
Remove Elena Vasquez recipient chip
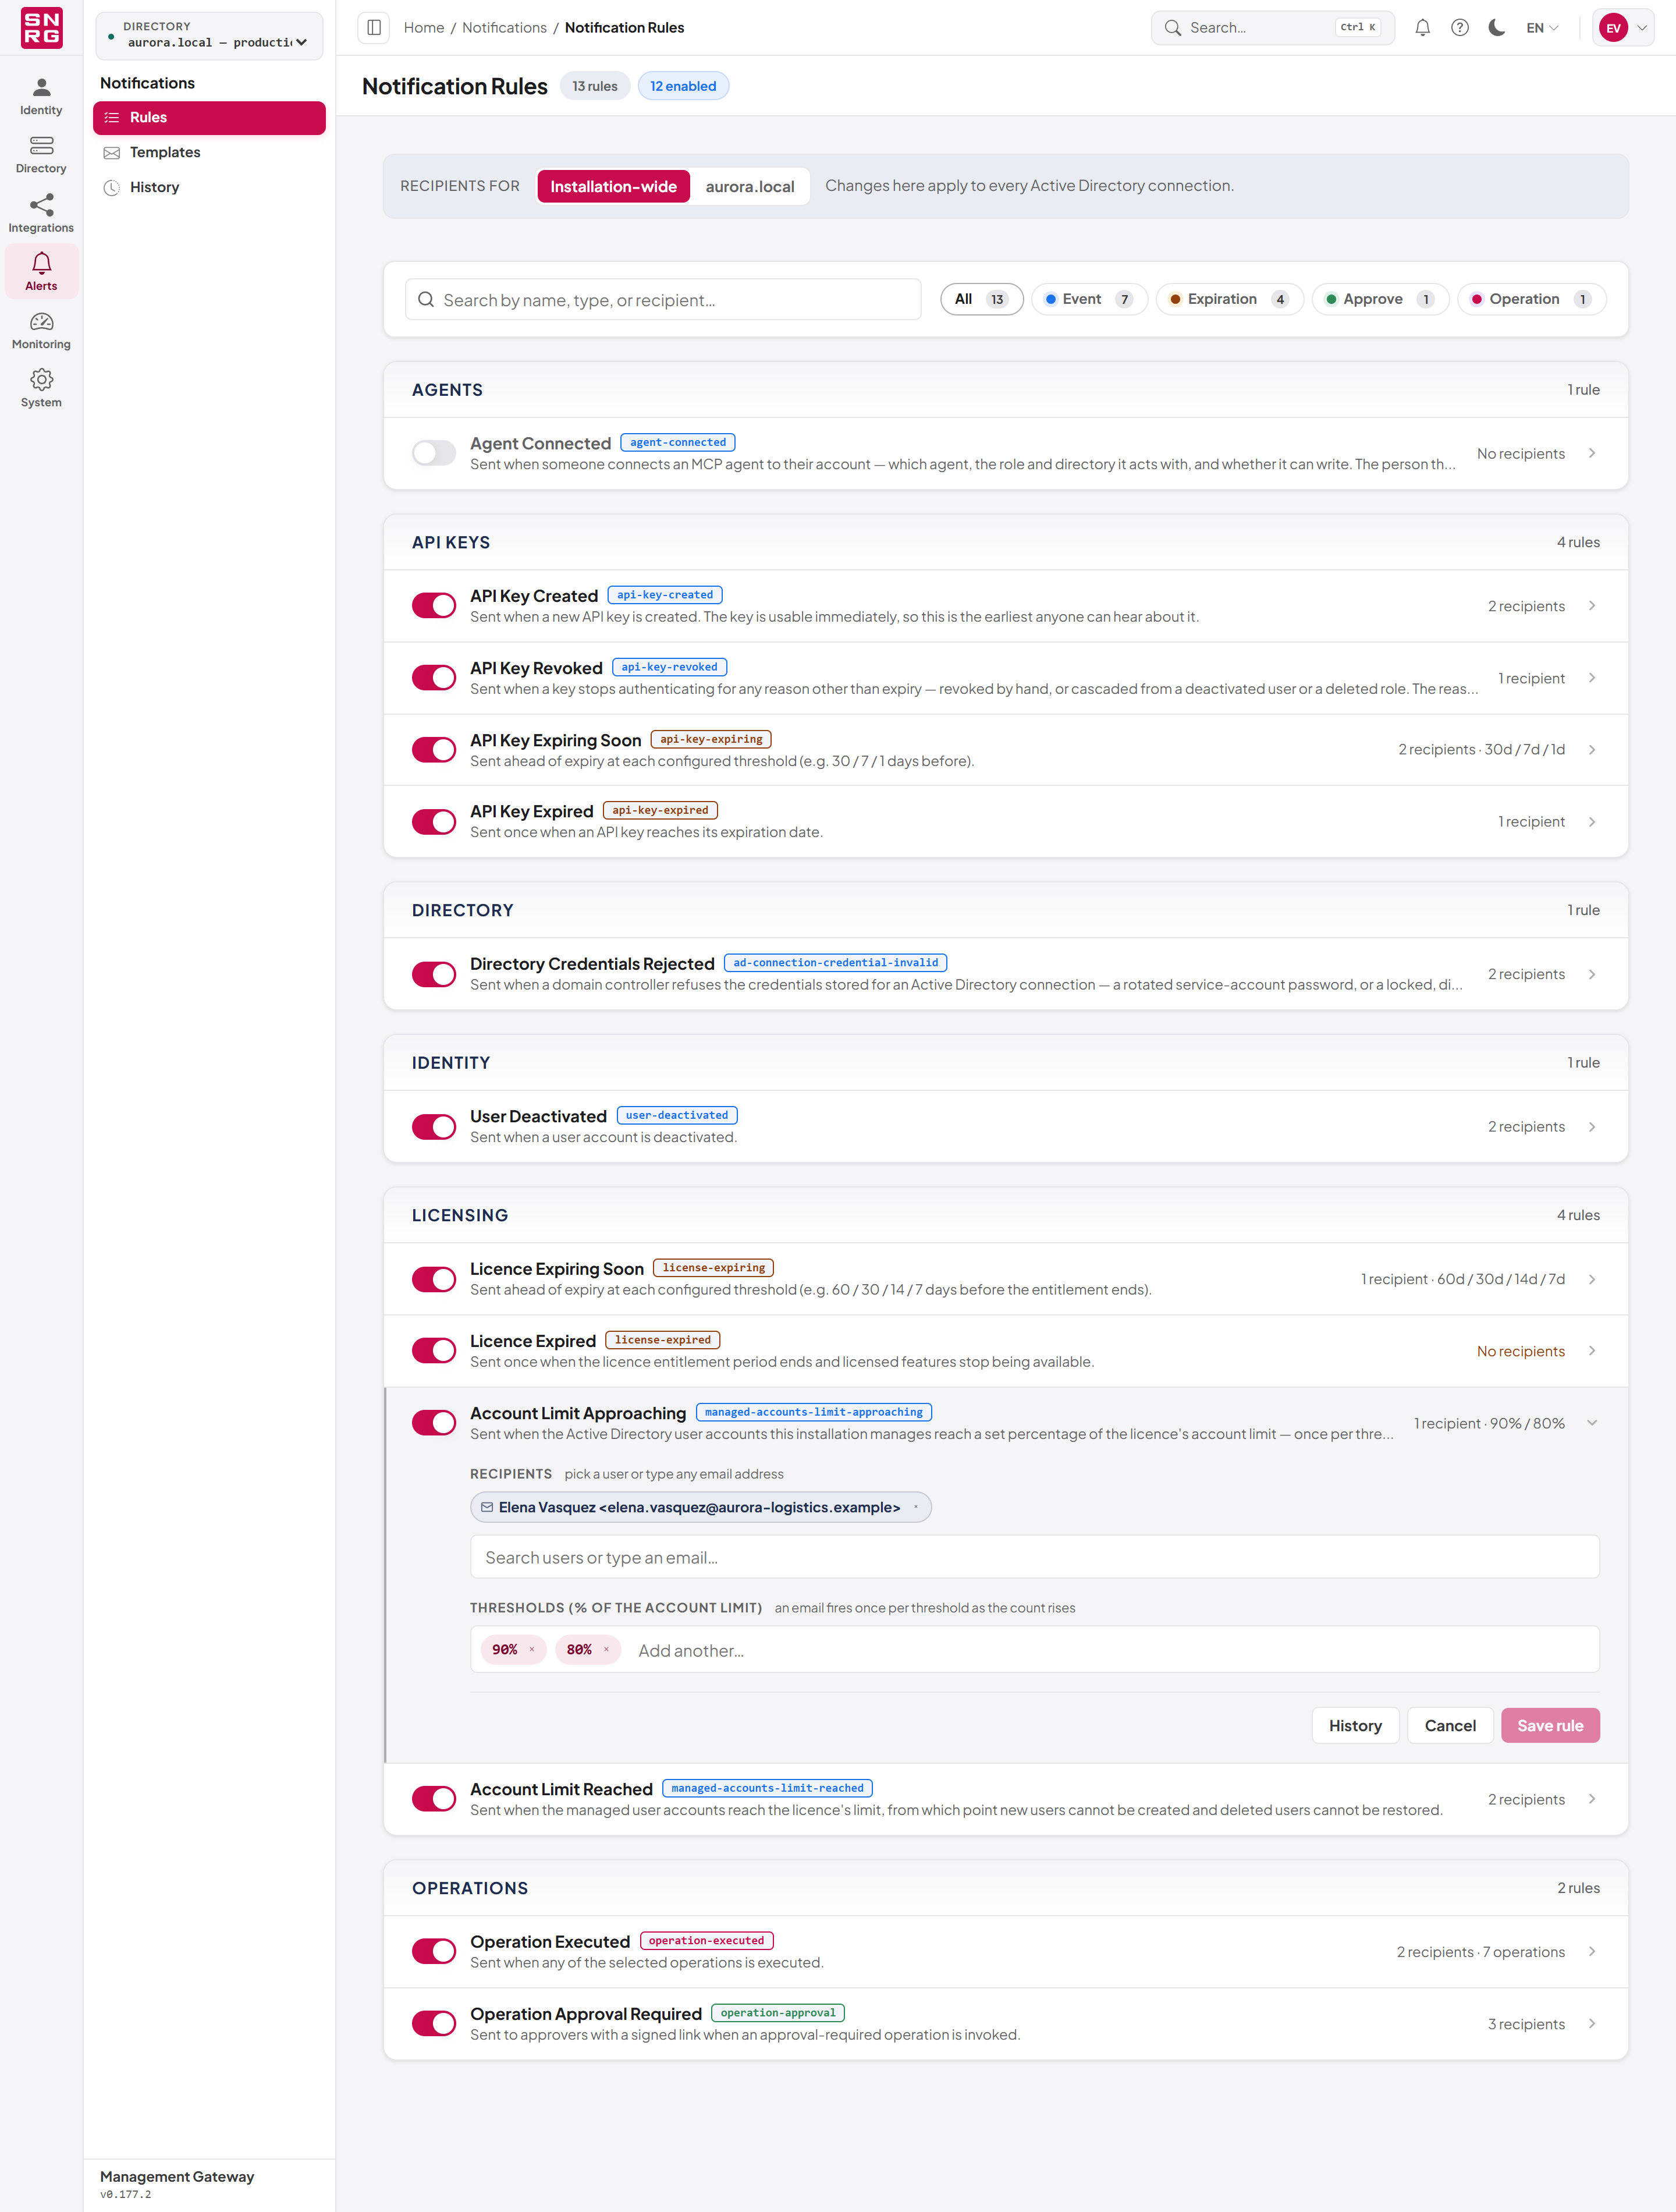pyautogui.click(x=915, y=1507)
